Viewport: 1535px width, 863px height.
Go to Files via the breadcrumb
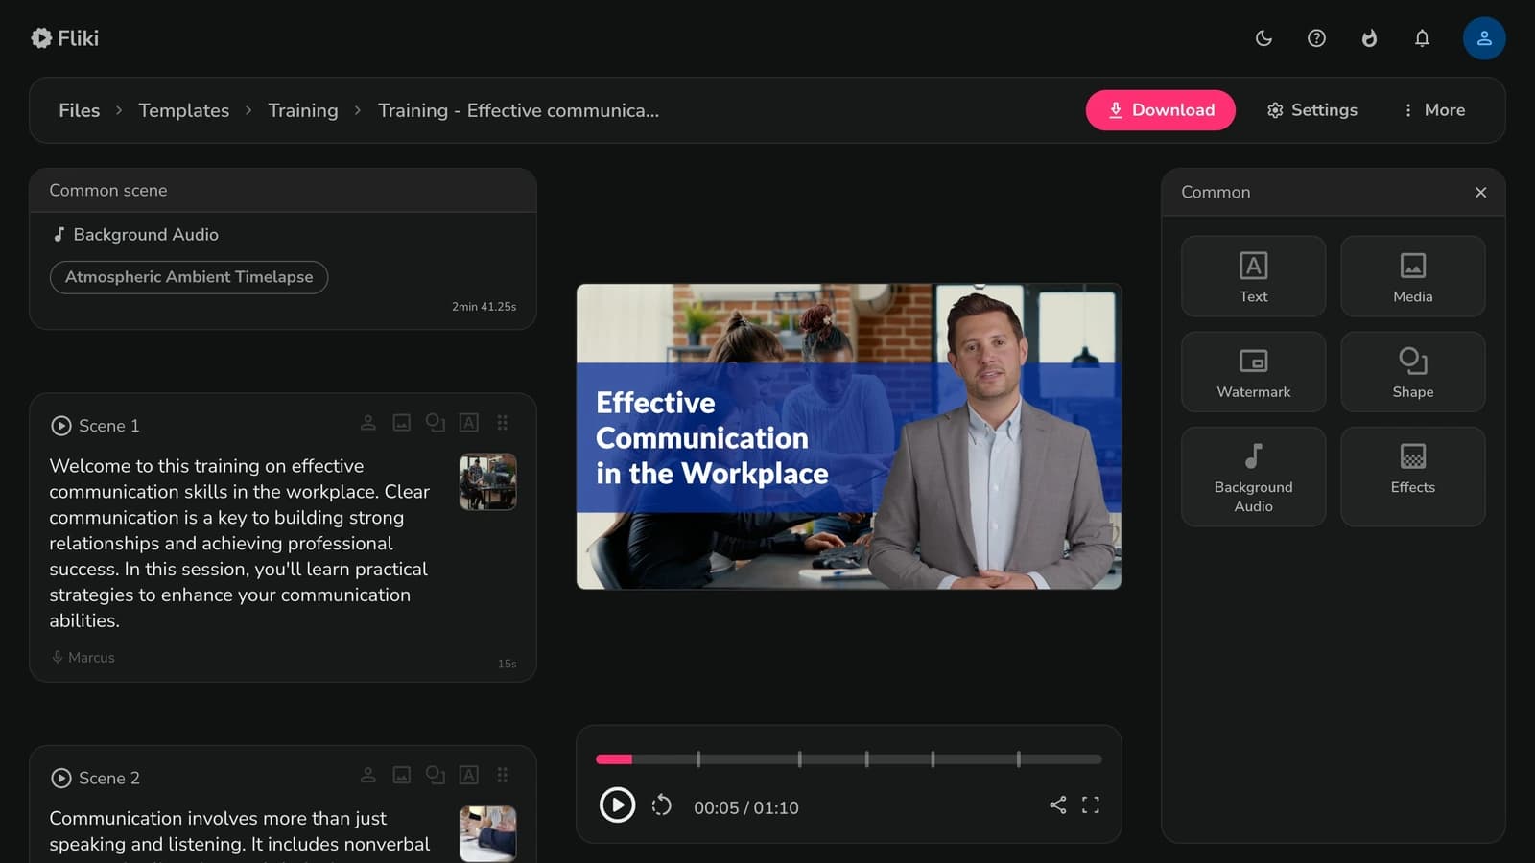pyautogui.click(x=79, y=110)
